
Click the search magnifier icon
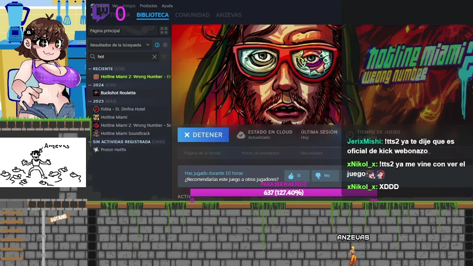(92, 57)
